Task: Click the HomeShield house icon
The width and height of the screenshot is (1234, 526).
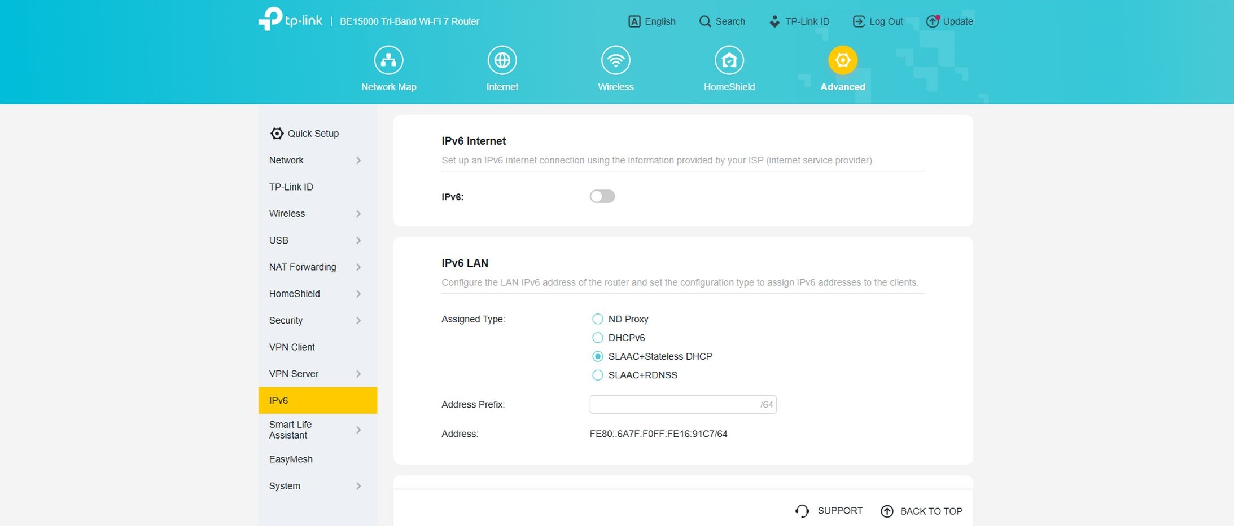Action: click(729, 60)
